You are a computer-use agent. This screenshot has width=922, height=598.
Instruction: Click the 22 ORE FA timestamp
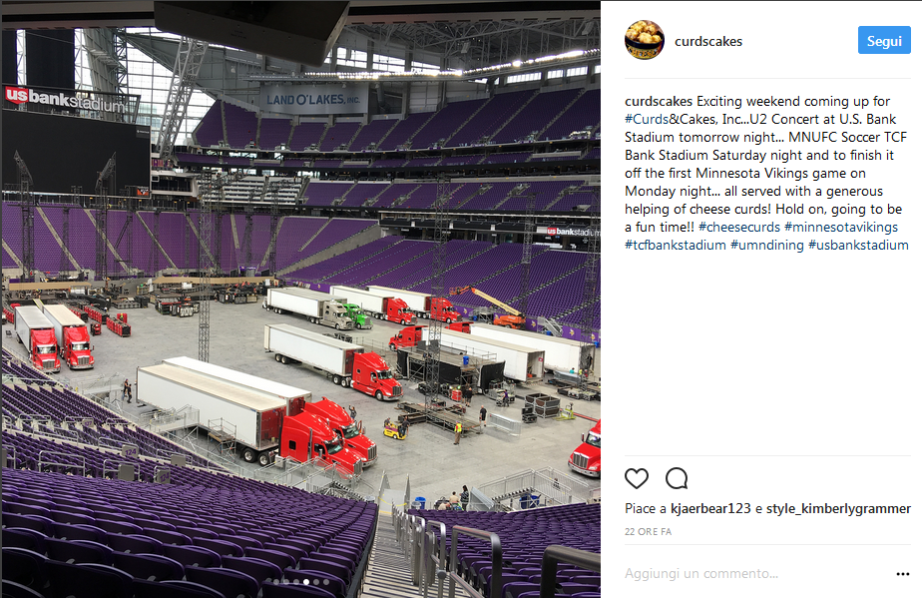(x=648, y=531)
